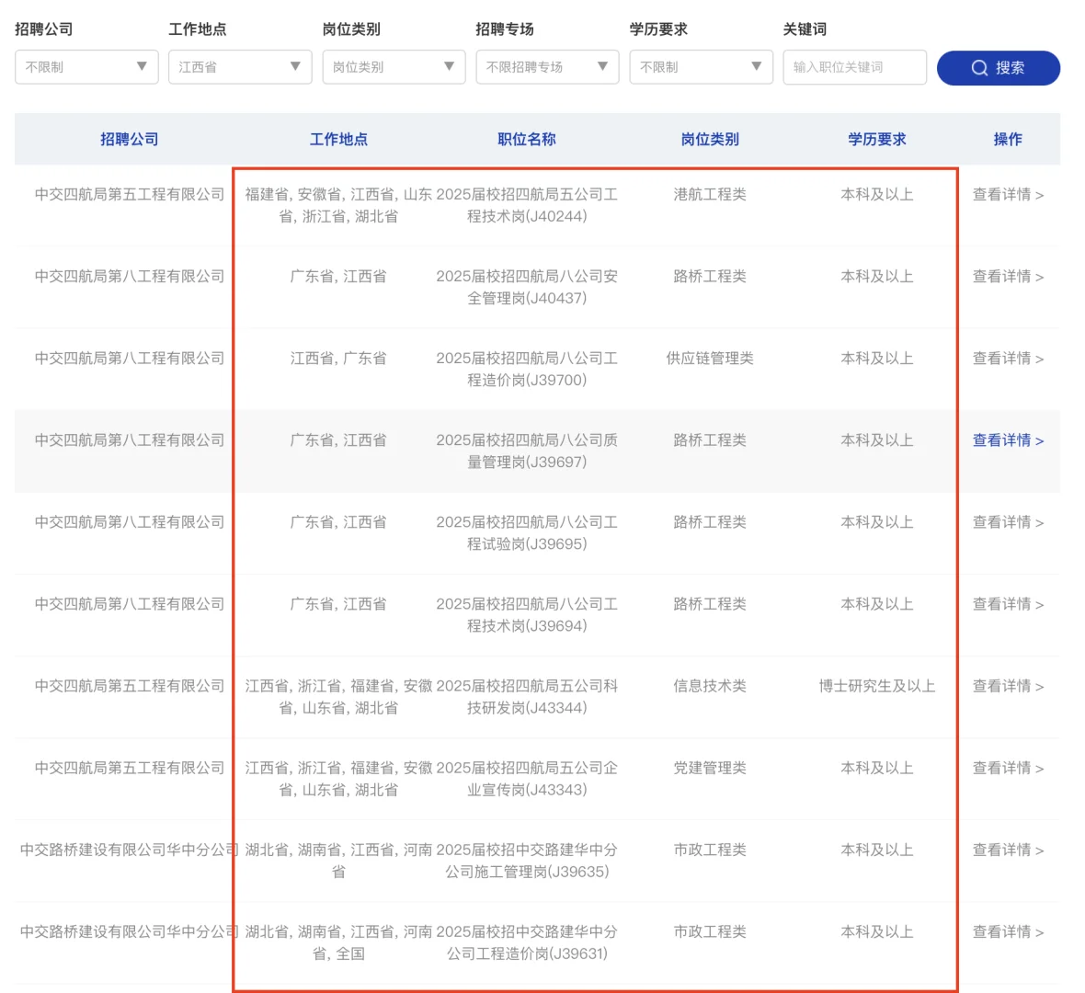Click the 搜索 search button
This screenshot has height=993, width=1085.
[998, 68]
